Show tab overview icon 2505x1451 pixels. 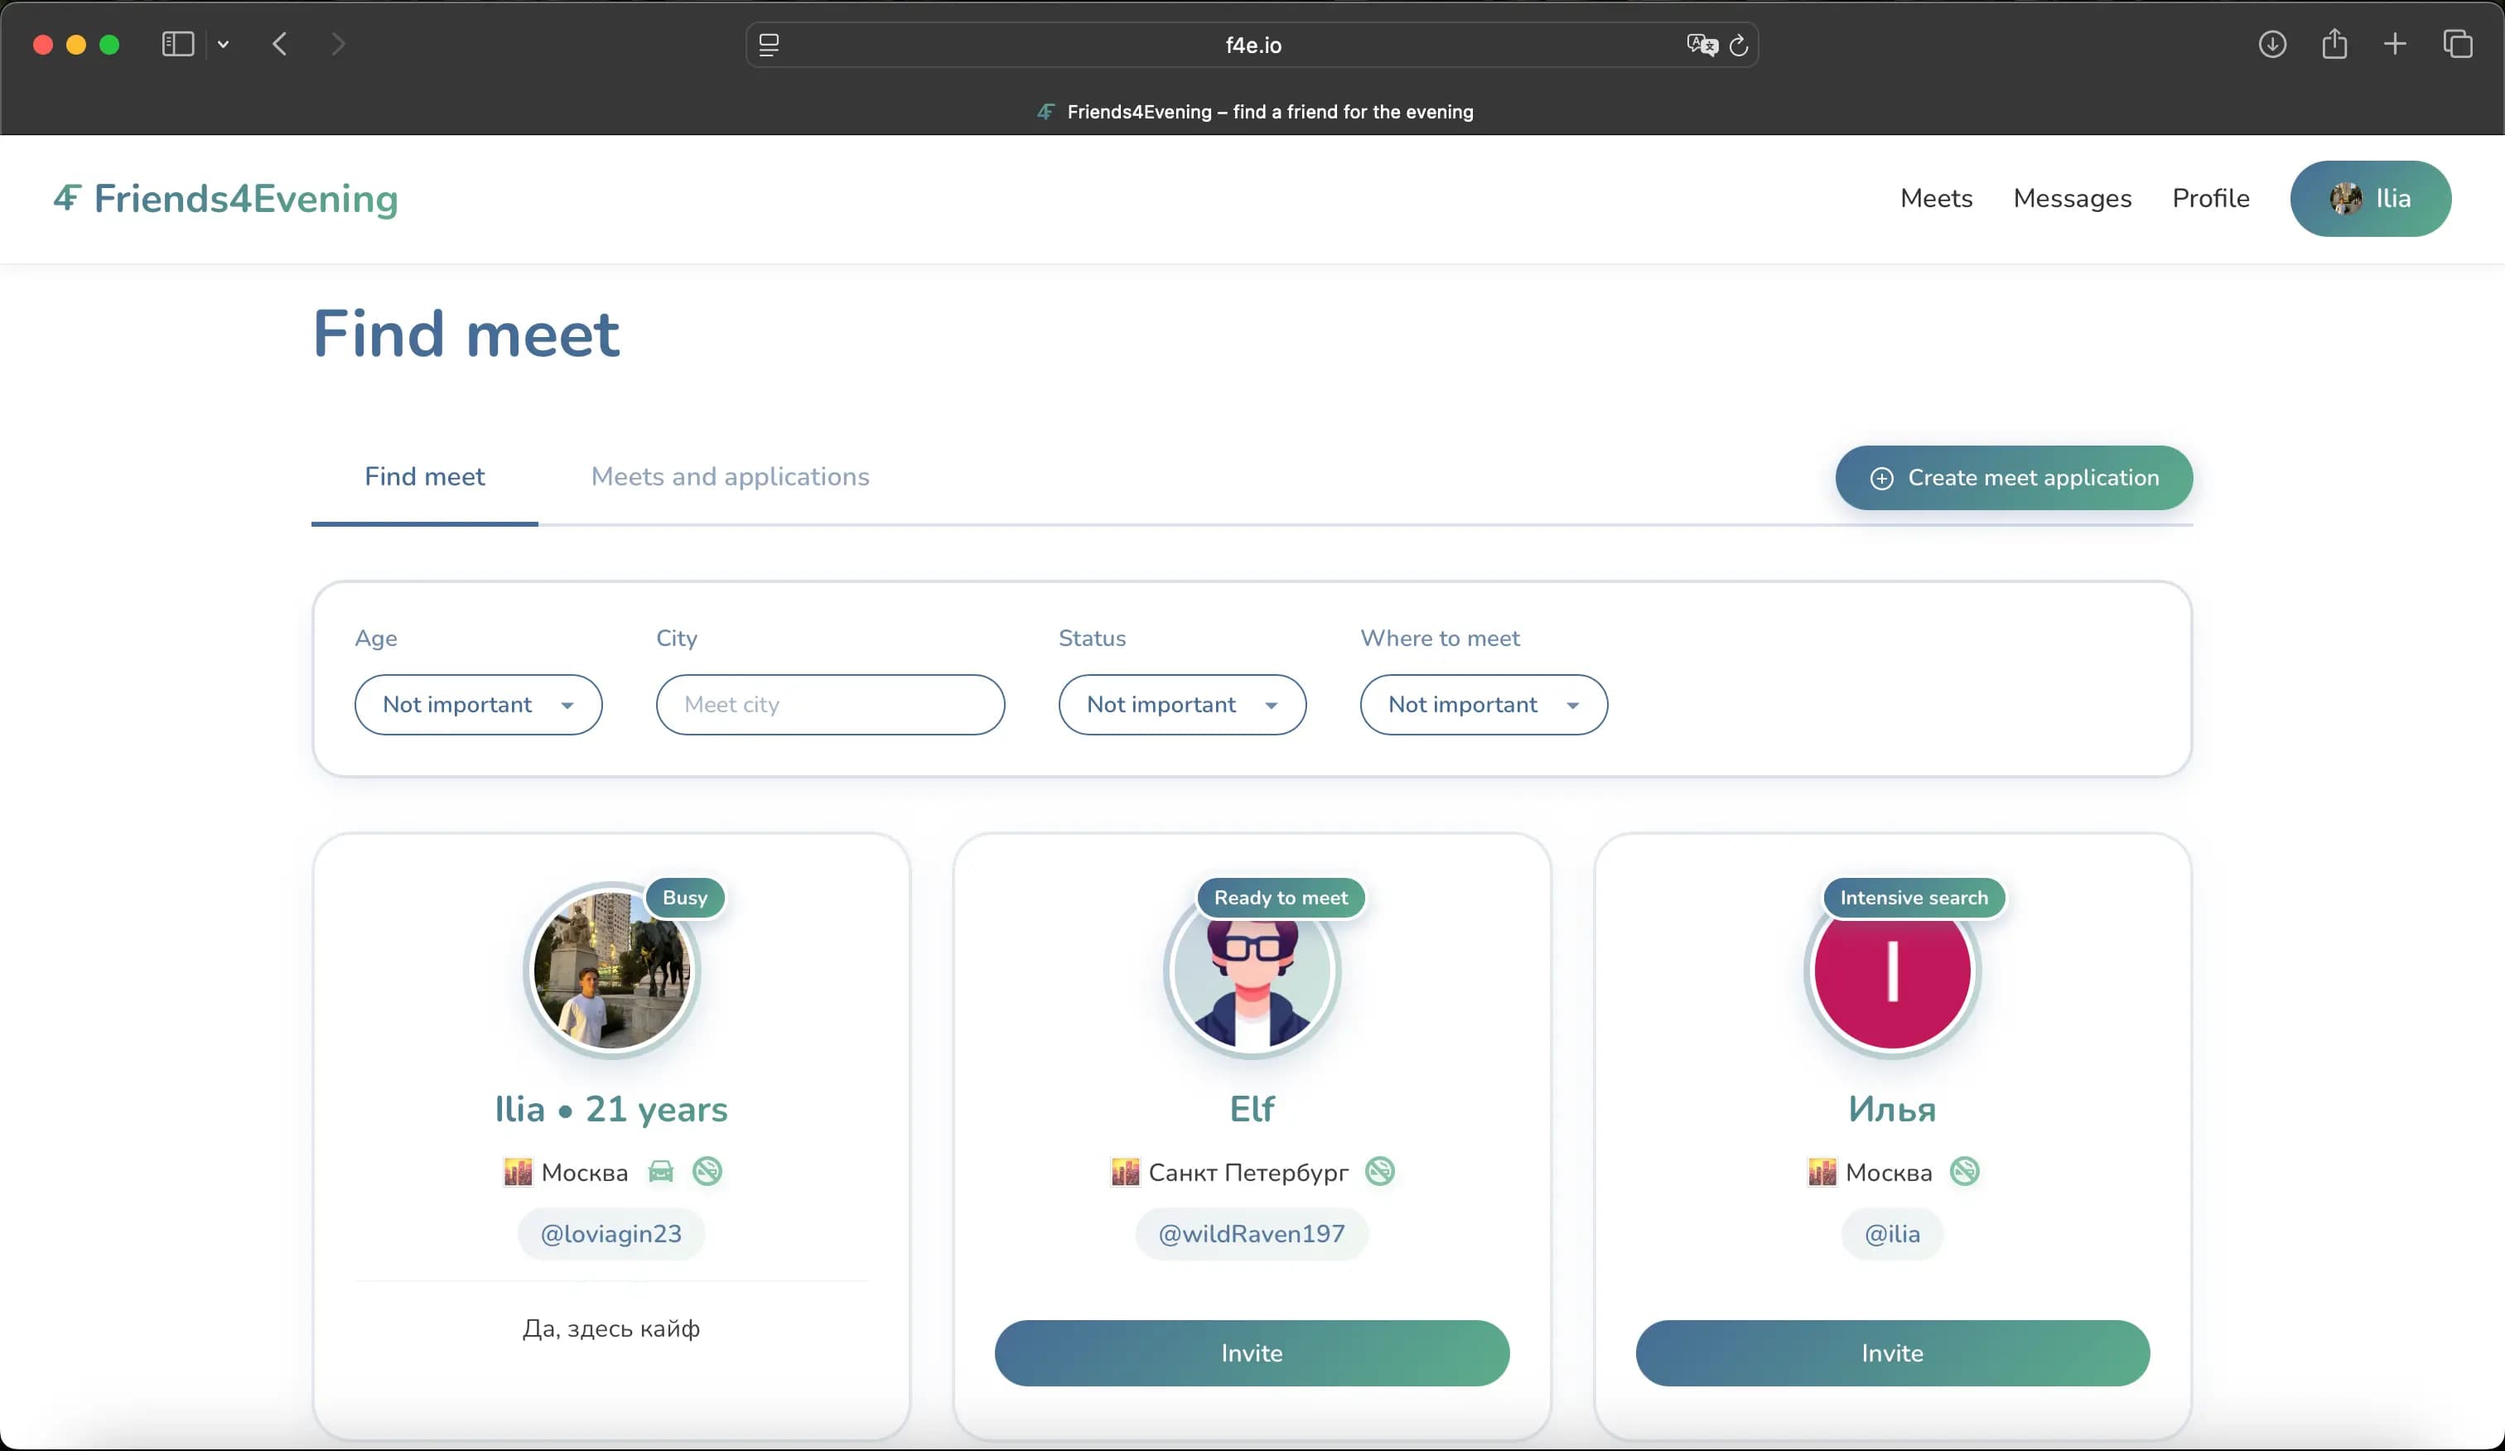(2457, 44)
